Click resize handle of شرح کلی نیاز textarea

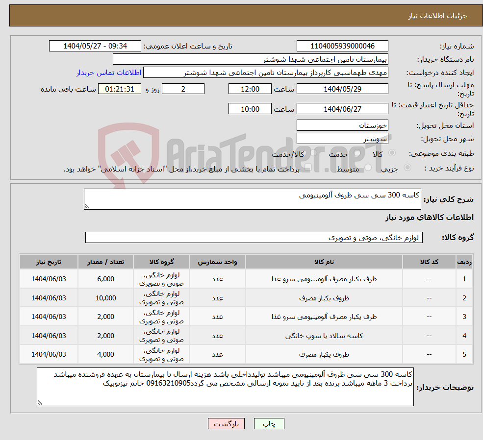pyautogui.click(x=87, y=206)
